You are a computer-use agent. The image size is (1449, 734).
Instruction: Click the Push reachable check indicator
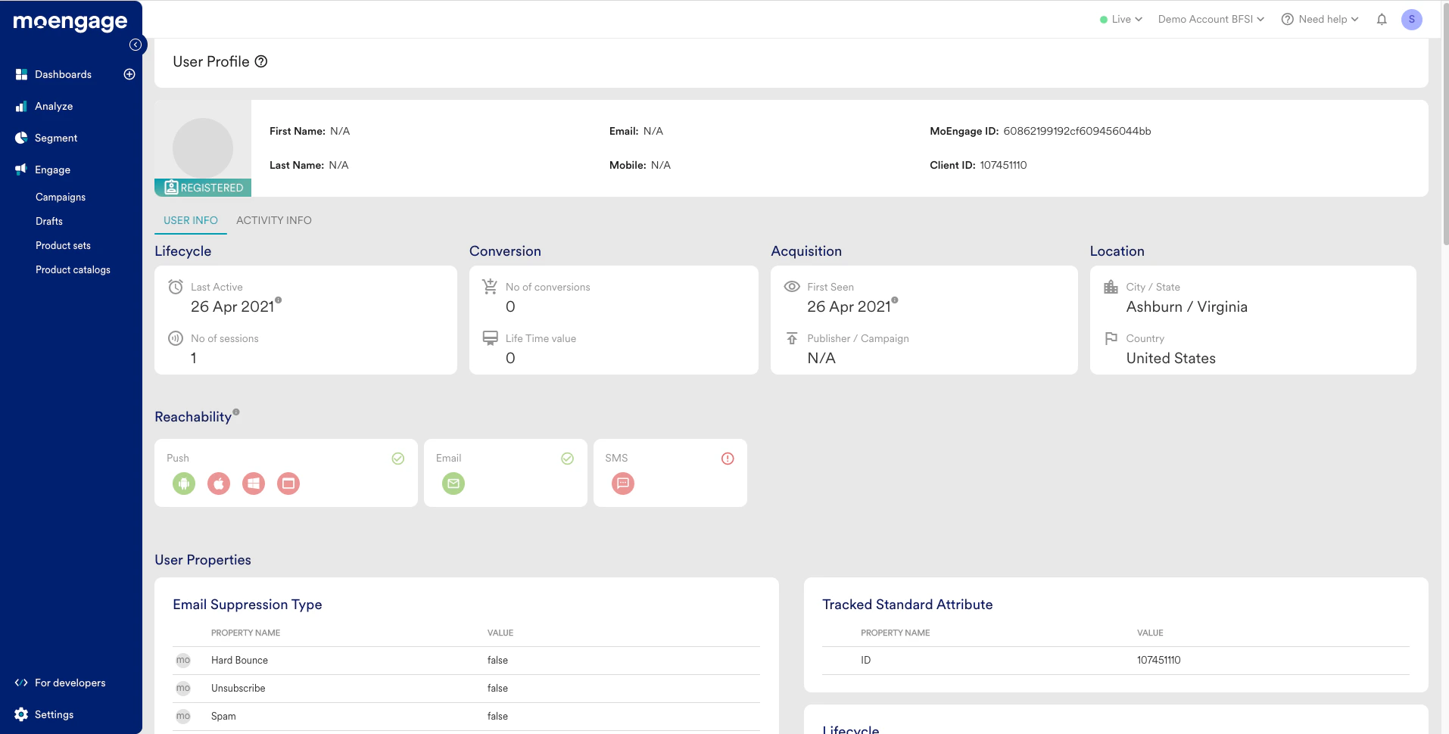coord(398,459)
